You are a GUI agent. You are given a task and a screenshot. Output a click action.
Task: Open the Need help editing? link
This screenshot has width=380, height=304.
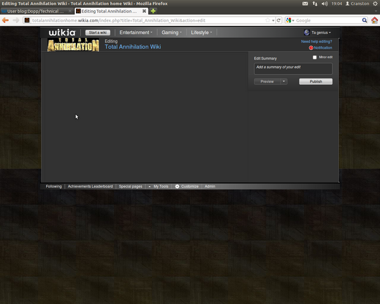[317, 42]
